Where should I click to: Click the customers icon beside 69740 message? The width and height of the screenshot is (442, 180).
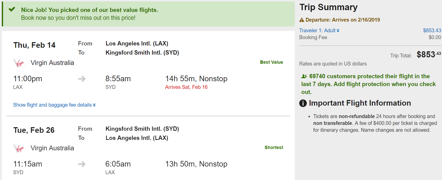tap(304, 76)
